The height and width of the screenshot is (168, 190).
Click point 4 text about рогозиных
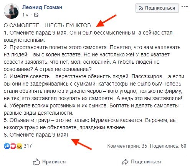93,109
